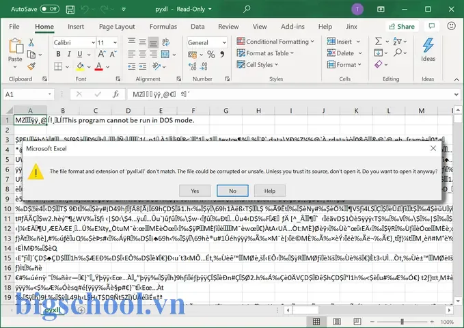
Task: Click No in the Excel dialog
Action: tap(232, 191)
